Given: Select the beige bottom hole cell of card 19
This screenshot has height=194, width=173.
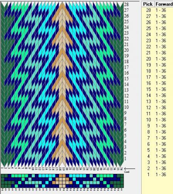Looking at the screenshot, I should pos(64,186).
